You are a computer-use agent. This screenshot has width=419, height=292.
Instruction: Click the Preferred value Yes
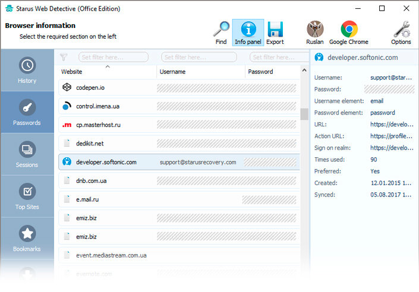point(375,172)
